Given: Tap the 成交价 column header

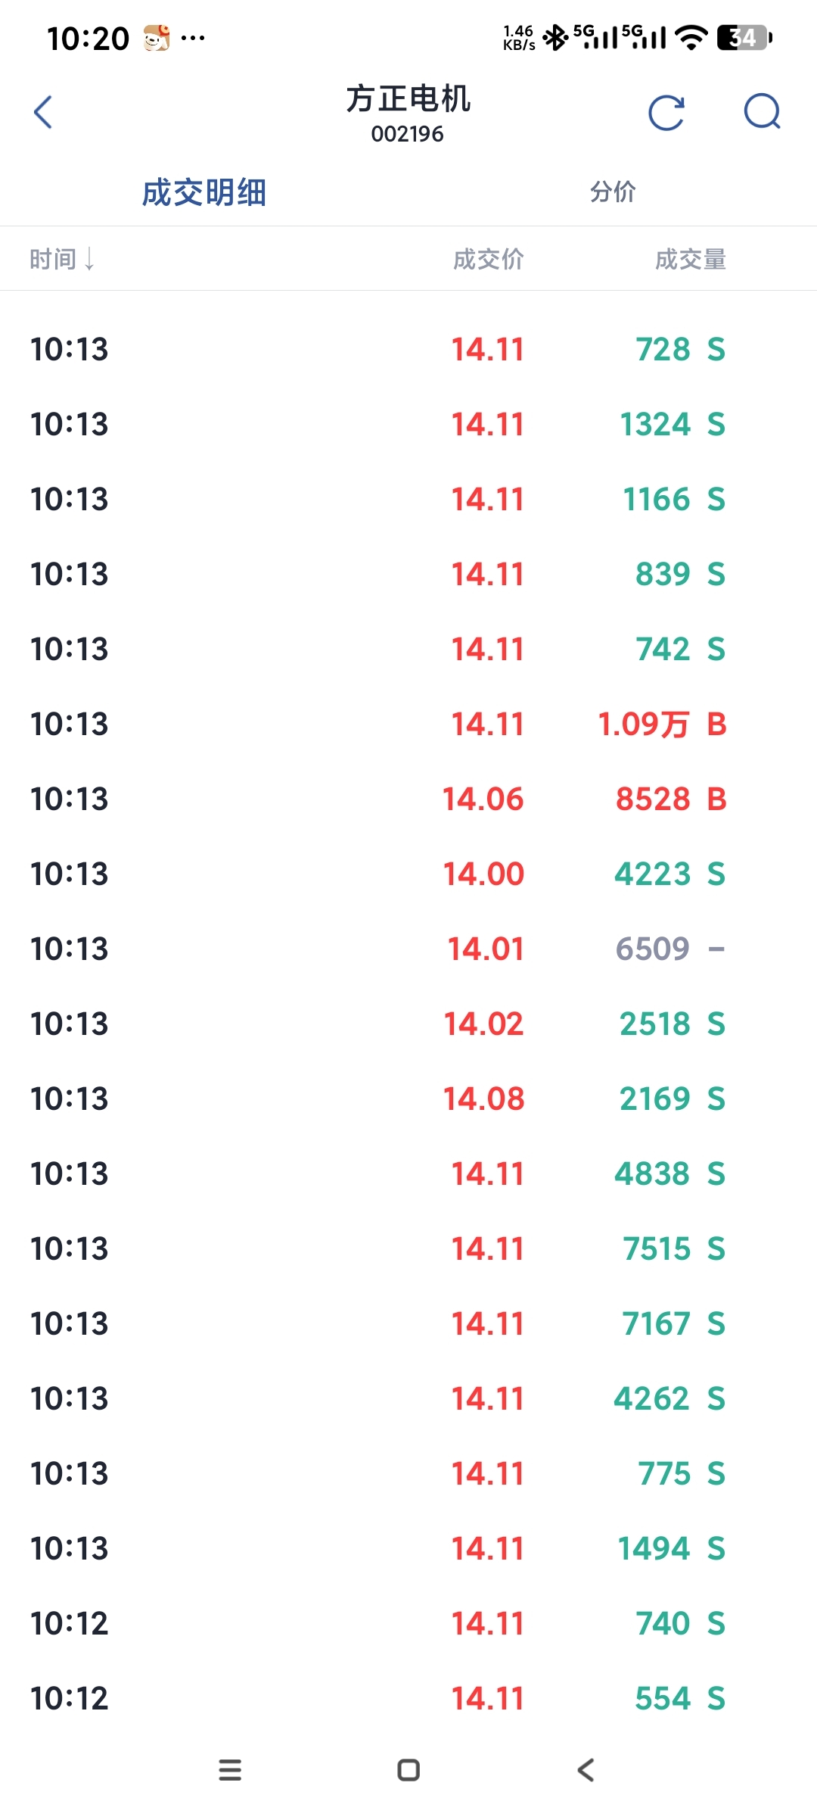Looking at the screenshot, I should tap(488, 259).
